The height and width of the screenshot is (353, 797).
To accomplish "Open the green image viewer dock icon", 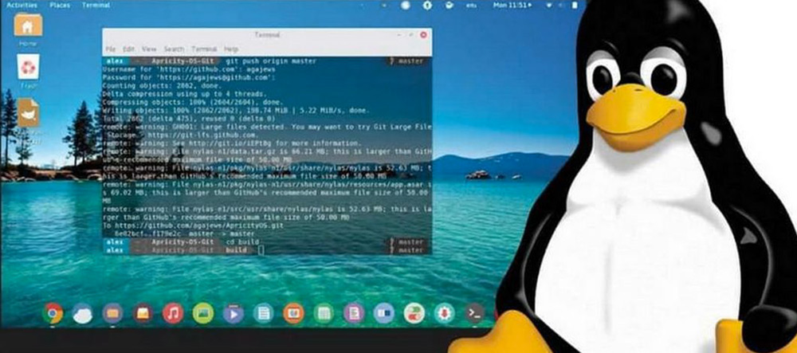I will (x=202, y=313).
